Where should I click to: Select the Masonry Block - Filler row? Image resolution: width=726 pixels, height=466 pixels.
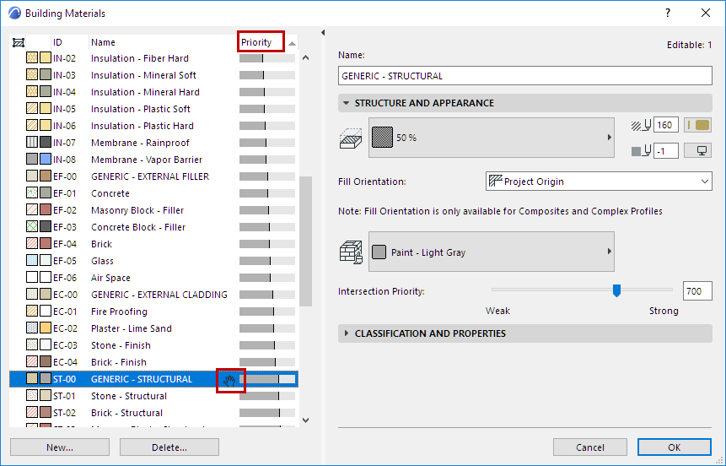click(x=153, y=210)
